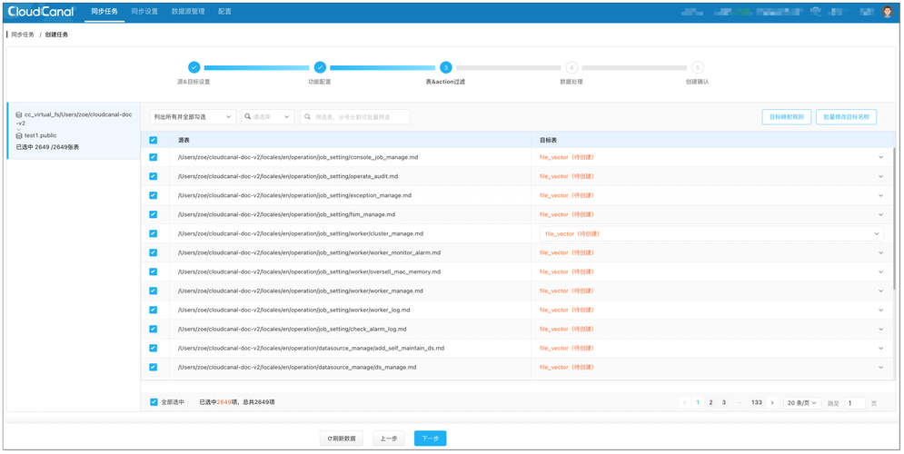This screenshot has height=454, width=904.
Task: Uncheck the worker_manage.md row checkbox
Action: pyautogui.click(x=153, y=291)
